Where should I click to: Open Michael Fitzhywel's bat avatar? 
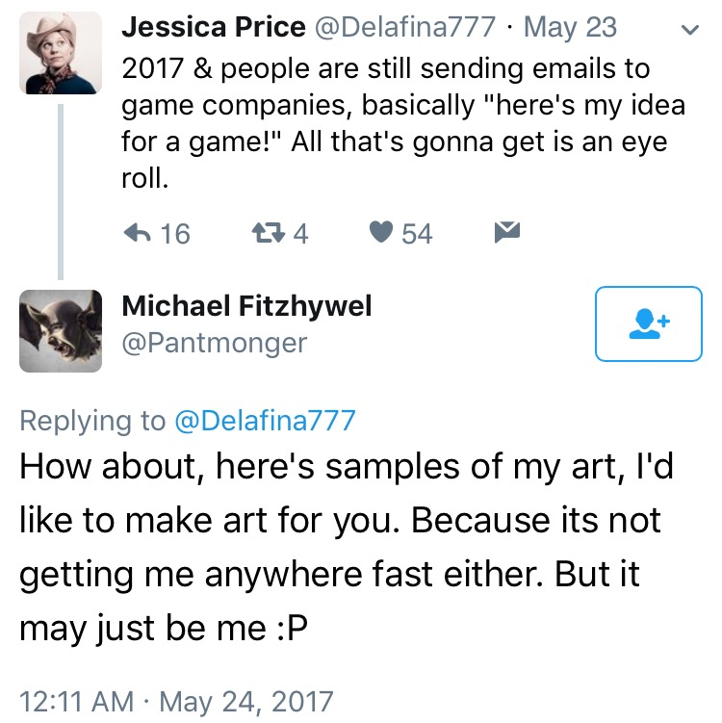pyautogui.click(x=61, y=330)
